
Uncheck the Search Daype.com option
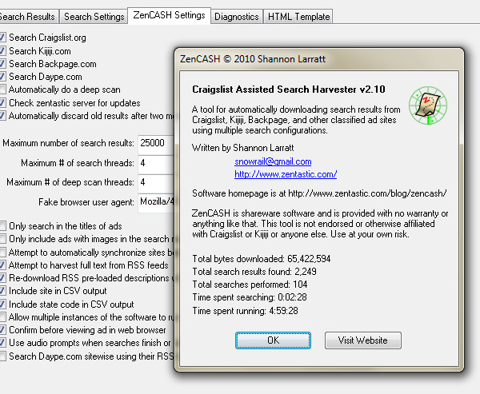[2, 77]
